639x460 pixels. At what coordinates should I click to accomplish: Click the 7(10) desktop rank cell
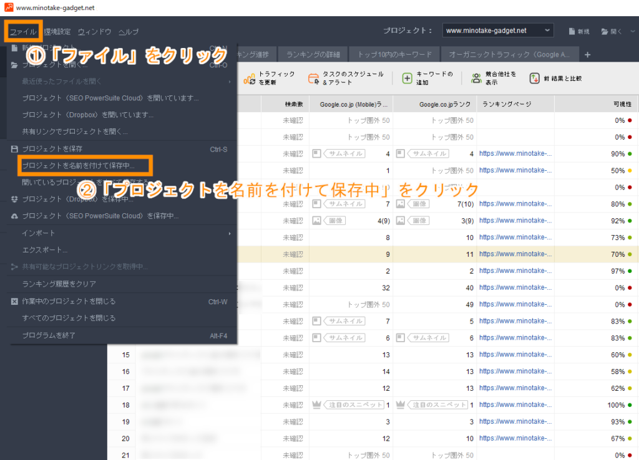point(465,204)
